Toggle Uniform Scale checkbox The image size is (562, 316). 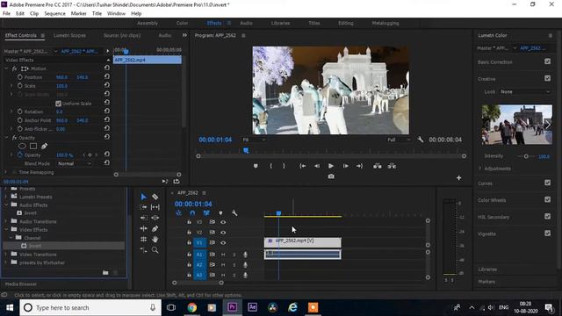point(58,104)
